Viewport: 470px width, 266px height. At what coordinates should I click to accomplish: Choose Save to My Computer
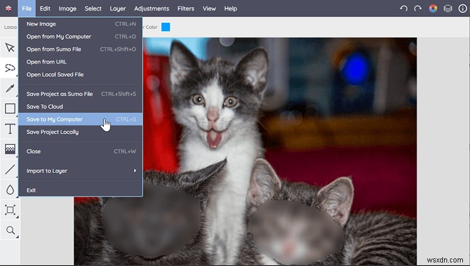80,120
